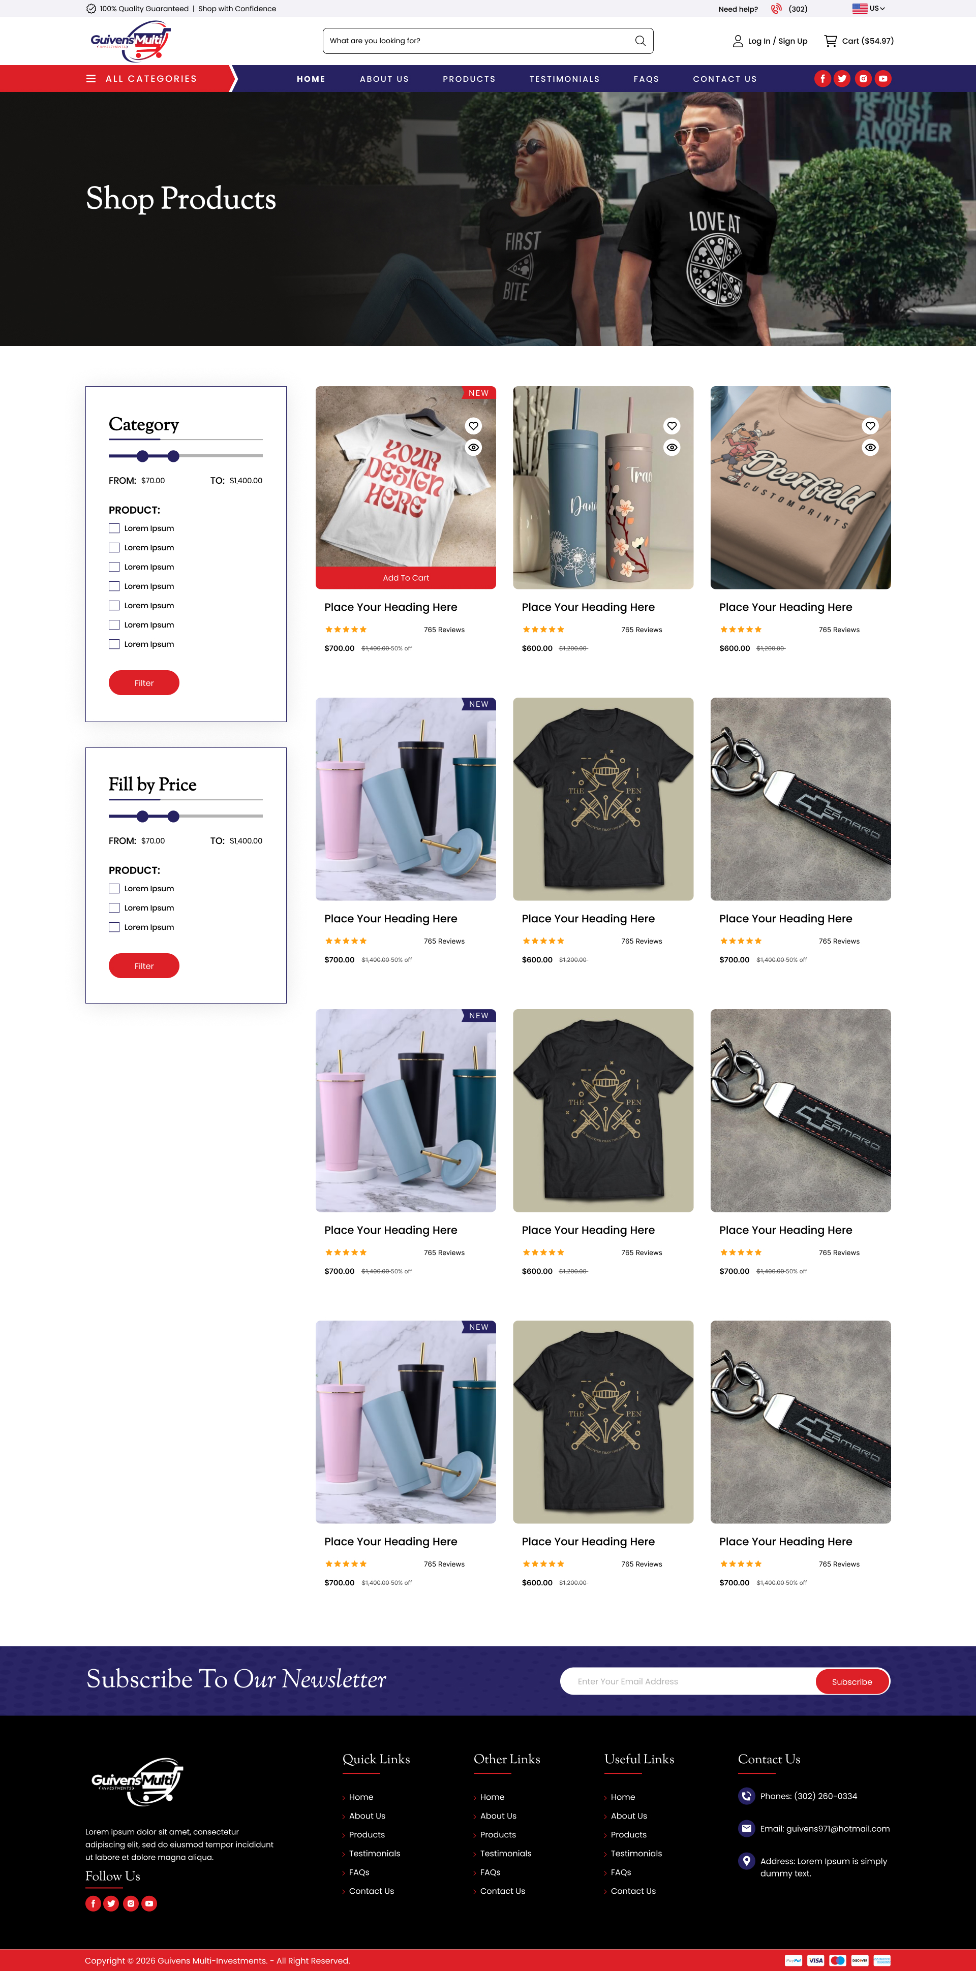Click the search magnifier icon

pyautogui.click(x=640, y=41)
